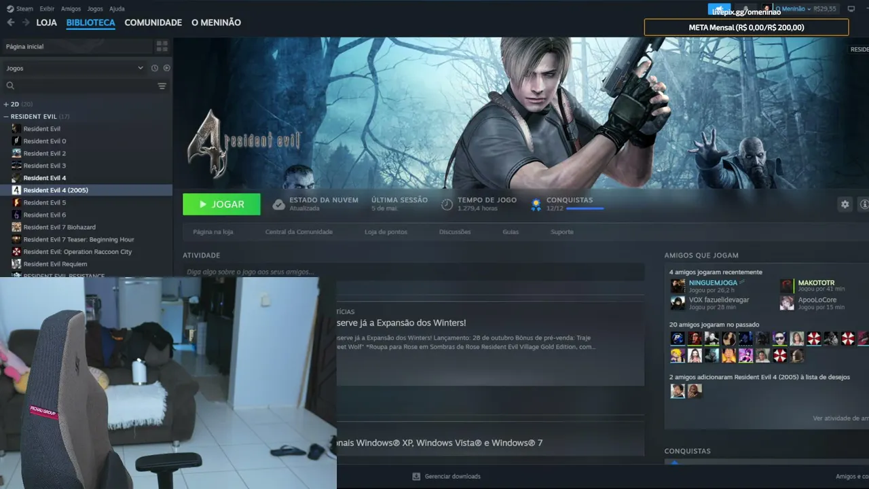Go to the LOJA tab
This screenshot has height=489, width=869.
coord(47,22)
